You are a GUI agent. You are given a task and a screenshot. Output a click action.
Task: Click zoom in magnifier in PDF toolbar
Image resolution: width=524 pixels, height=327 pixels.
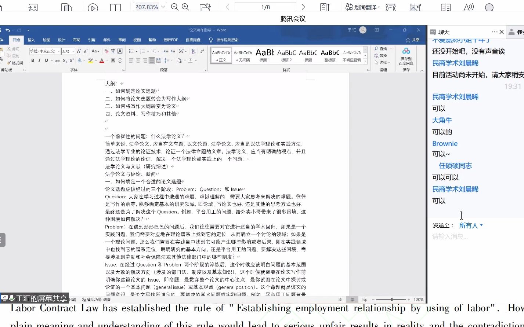pyautogui.click(x=185, y=7)
